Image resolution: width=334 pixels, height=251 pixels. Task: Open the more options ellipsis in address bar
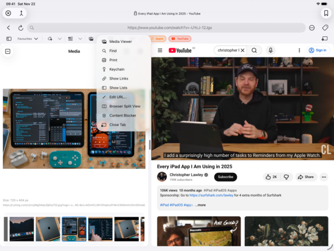point(312,28)
